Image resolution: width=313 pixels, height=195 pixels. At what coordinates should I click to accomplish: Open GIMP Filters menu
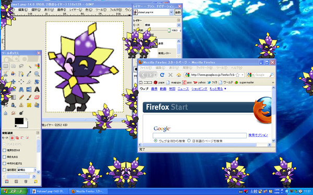point(116,9)
